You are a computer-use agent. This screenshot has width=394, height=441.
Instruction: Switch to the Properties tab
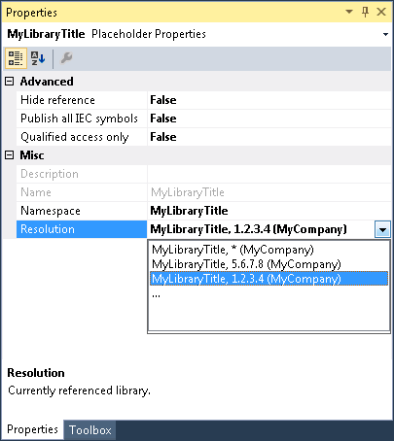pyautogui.click(x=32, y=429)
